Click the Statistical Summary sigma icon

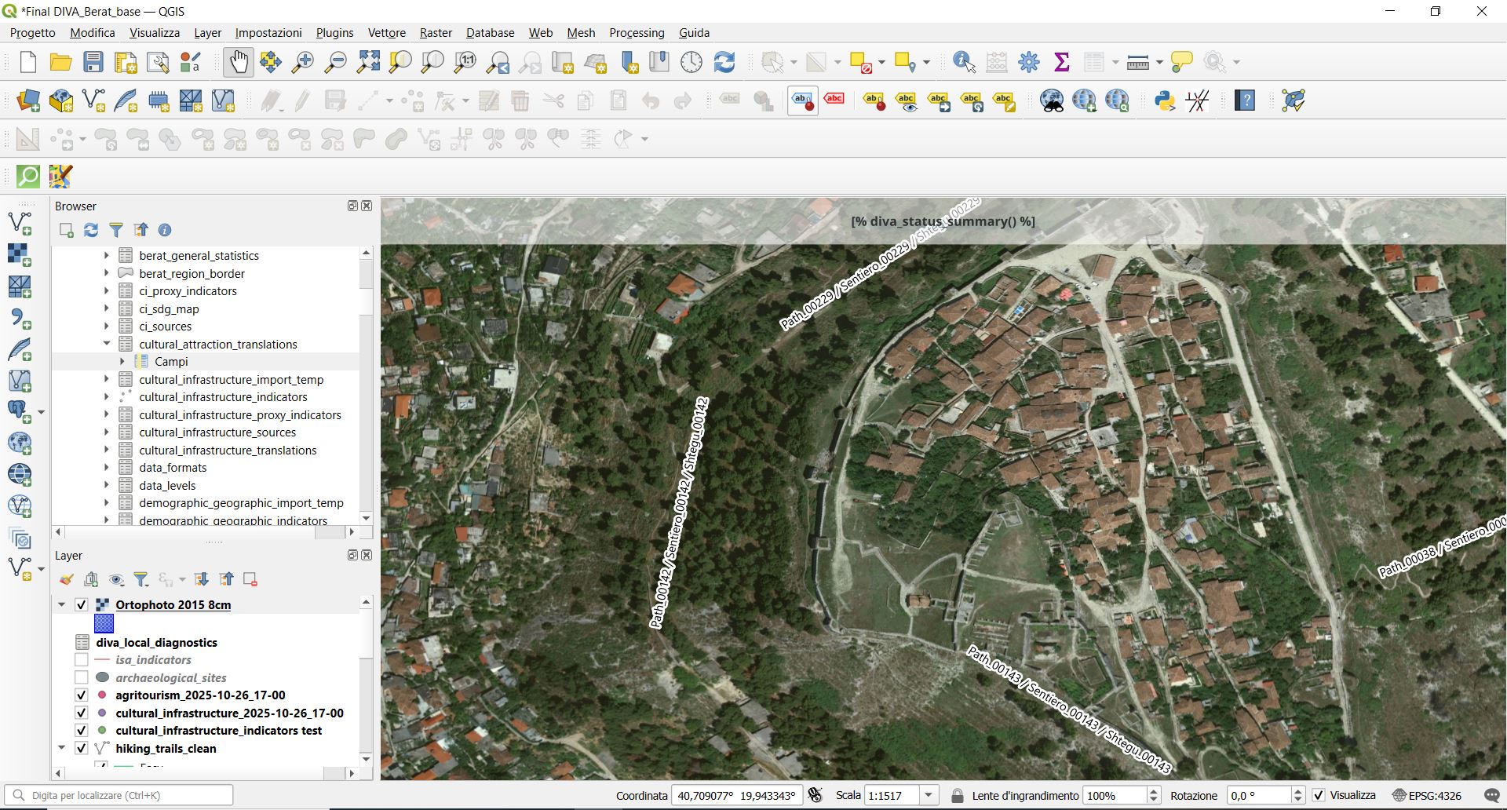coord(1061,62)
